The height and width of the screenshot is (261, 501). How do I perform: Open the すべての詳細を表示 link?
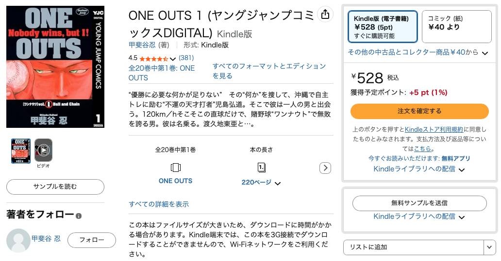[159, 204]
